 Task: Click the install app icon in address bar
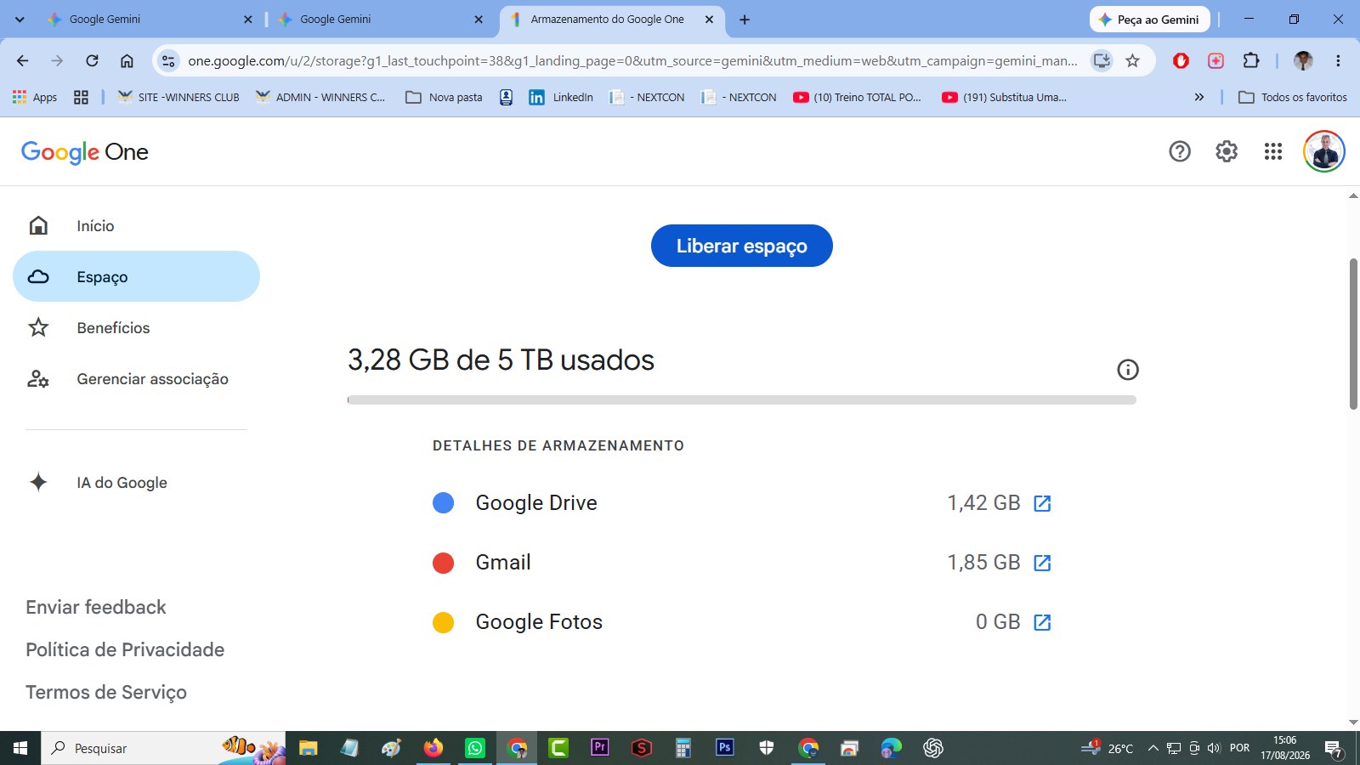[x=1102, y=60]
